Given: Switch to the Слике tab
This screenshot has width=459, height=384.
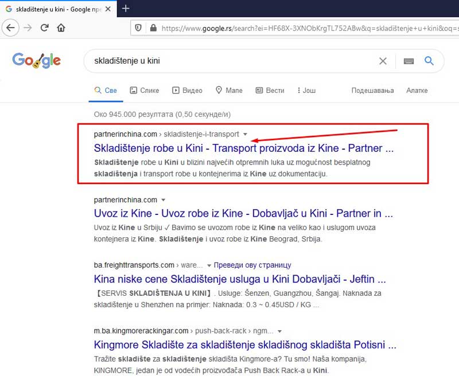Looking at the screenshot, I should [145, 91].
